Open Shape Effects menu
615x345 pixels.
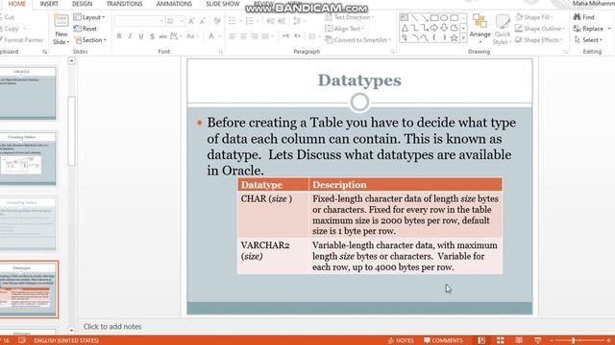[x=539, y=40]
